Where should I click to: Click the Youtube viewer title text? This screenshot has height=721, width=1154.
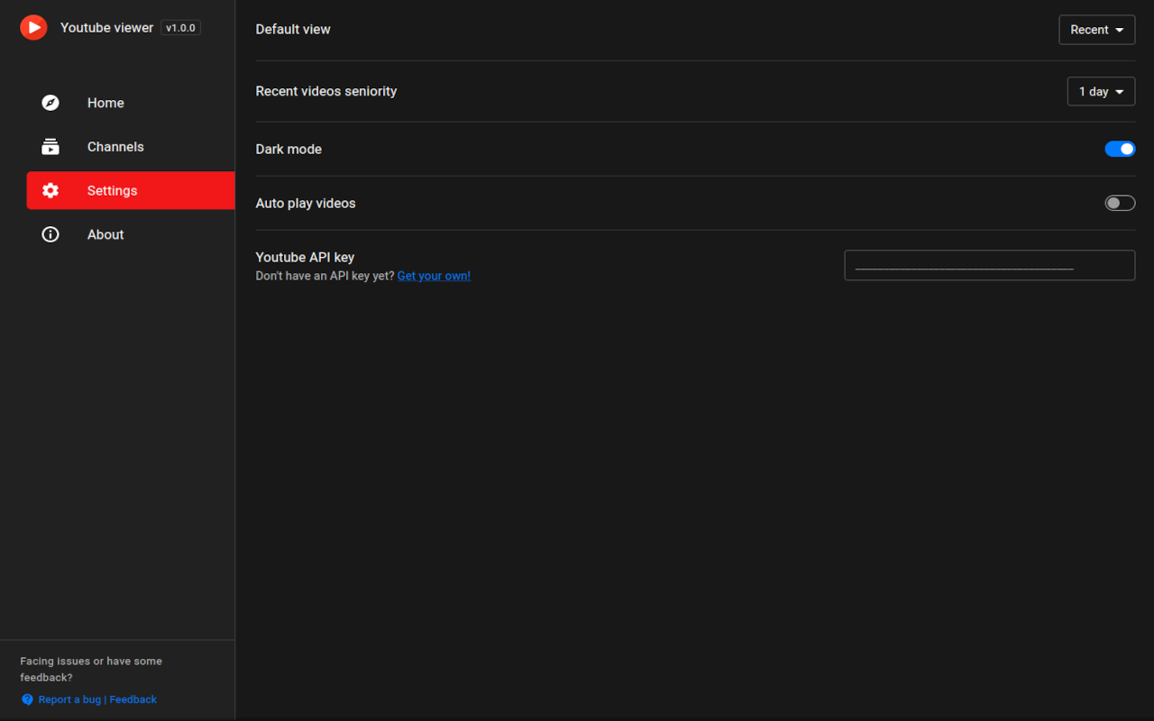(106, 28)
